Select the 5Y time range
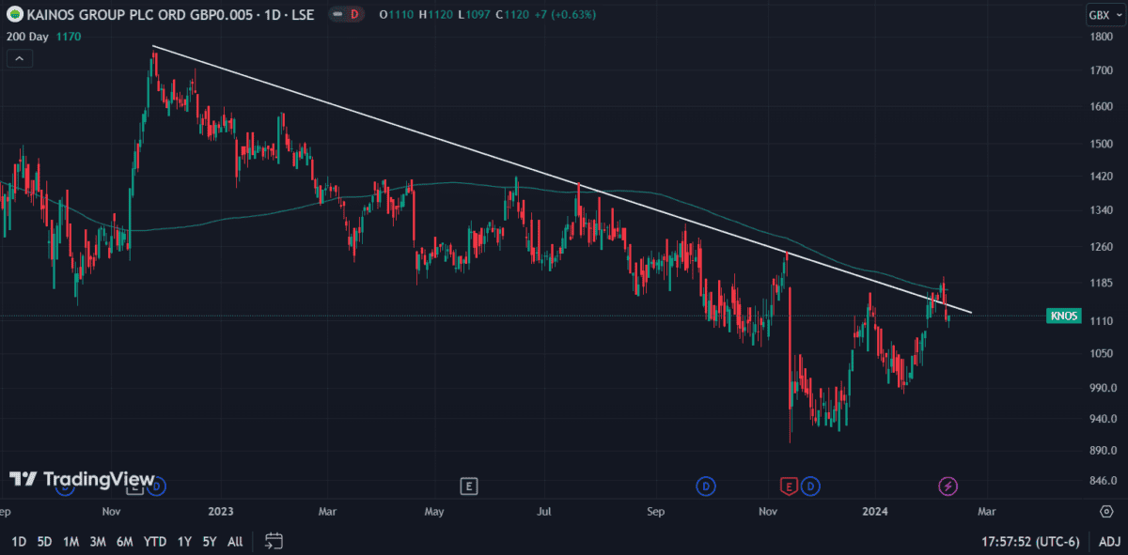The width and height of the screenshot is (1128, 555). (x=209, y=542)
